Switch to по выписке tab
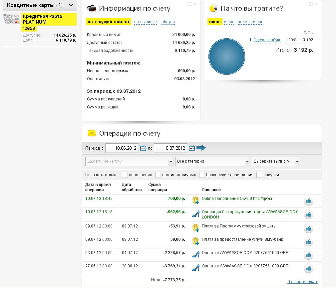This screenshot has height=288, width=336. [145, 22]
